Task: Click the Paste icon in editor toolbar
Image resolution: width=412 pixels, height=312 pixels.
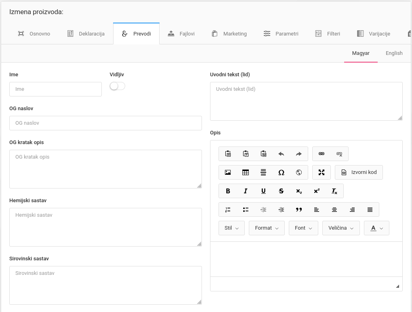Action: 228,154
